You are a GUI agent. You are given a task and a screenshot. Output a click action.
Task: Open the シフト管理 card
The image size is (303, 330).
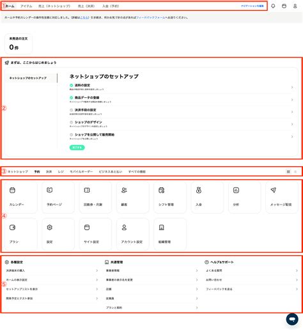pyautogui.click(x=170, y=197)
